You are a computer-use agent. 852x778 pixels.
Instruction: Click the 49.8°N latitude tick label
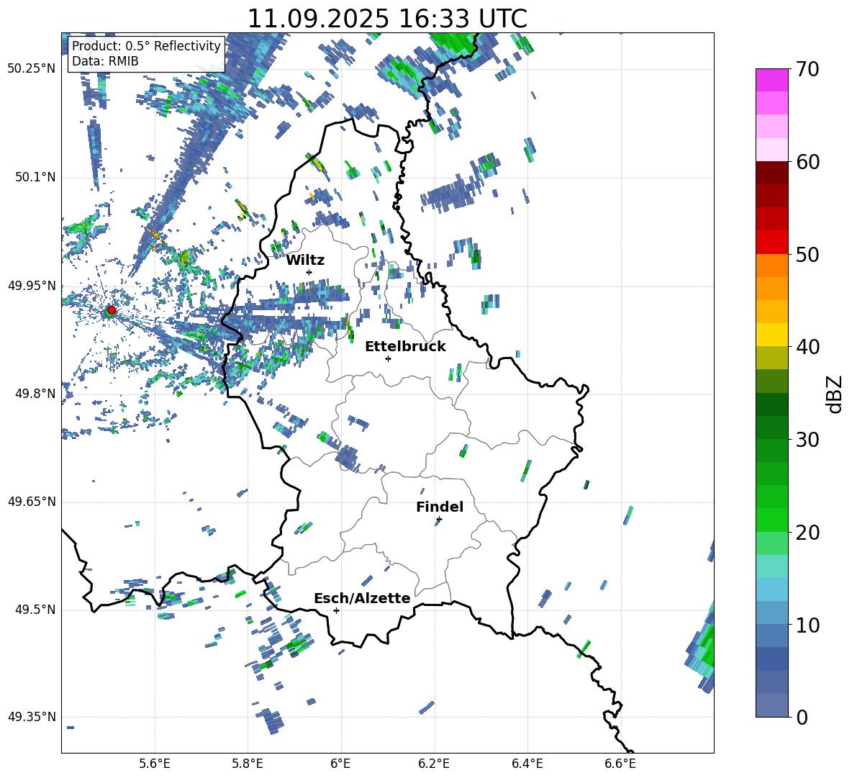[x=35, y=394]
